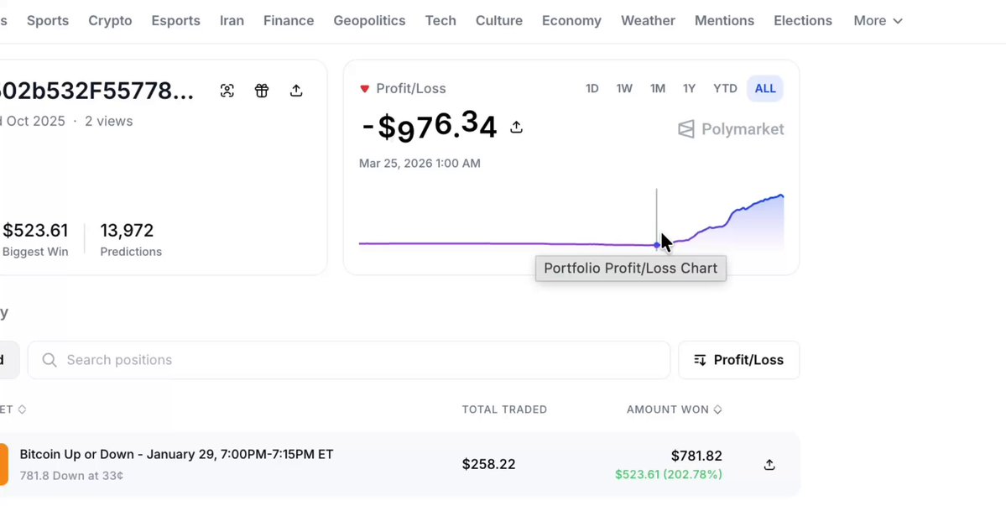Click the 02b532F55778 wallet address heading
This screenshot has width=1006, height=506.
click(x=96, y=91)
